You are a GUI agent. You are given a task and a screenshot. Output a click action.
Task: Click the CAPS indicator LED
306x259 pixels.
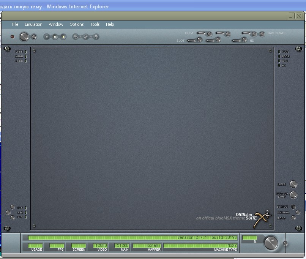[x=25, y=52]
